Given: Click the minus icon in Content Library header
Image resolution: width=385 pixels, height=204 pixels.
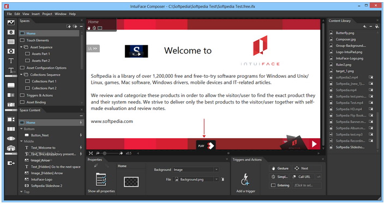Looking at the screenshot, I should 370,27.
